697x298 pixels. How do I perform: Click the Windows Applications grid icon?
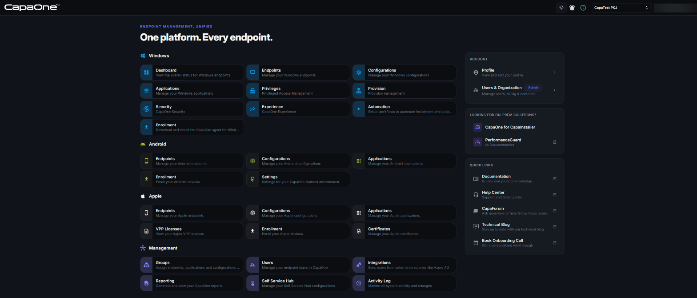pos(146,91)
